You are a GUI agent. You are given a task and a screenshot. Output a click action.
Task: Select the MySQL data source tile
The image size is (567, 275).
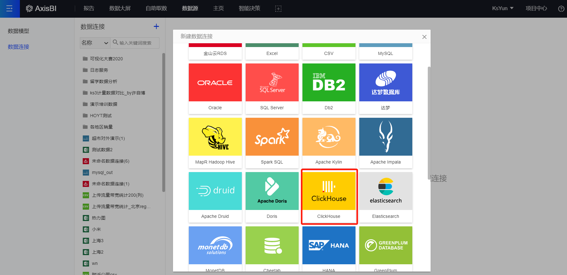click(x=386, y=51)
